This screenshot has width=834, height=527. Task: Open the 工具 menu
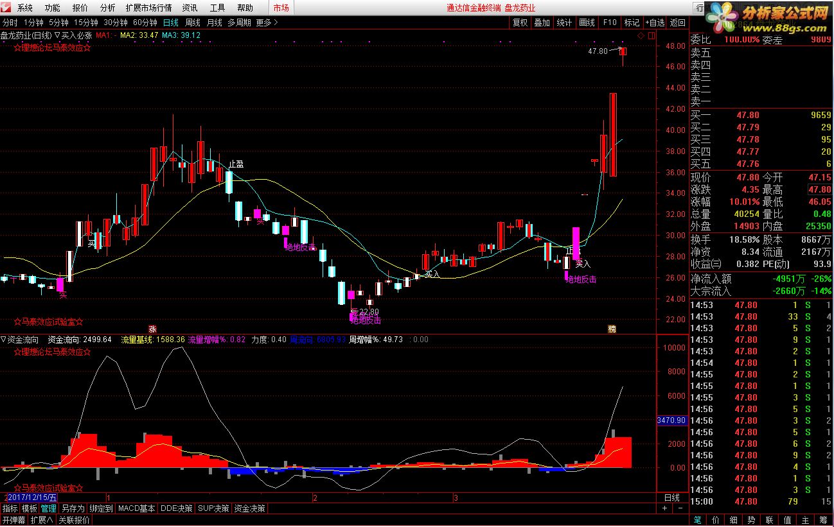tap(217, 8)
